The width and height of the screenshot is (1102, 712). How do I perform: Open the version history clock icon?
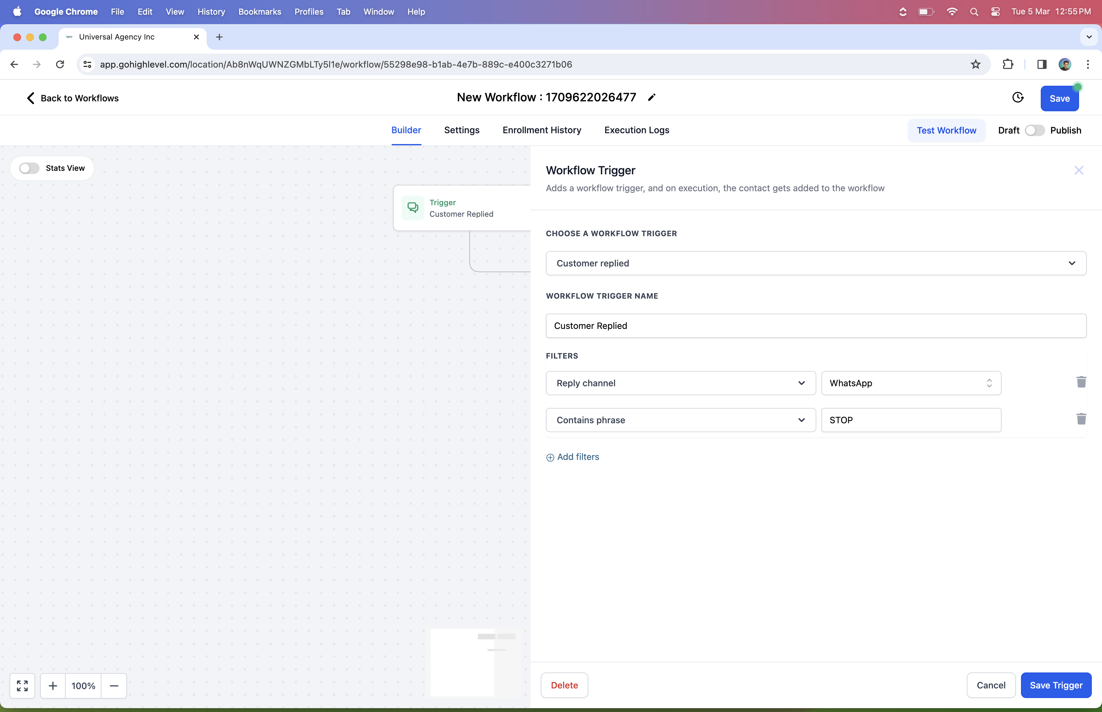coord(1018,98)
